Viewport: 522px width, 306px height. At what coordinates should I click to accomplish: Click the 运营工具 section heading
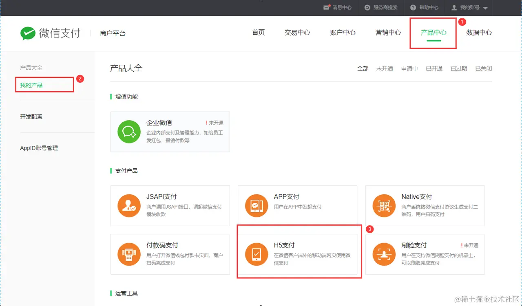126,293
